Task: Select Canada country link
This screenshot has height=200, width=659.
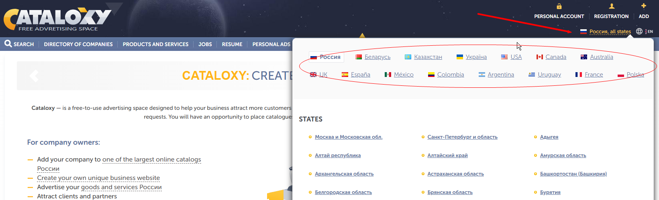Action: (556, 57)
